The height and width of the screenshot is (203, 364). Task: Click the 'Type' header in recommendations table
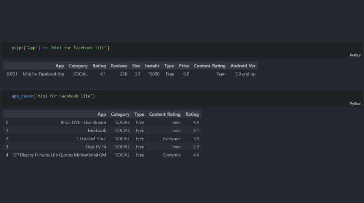tap(139, 114)
